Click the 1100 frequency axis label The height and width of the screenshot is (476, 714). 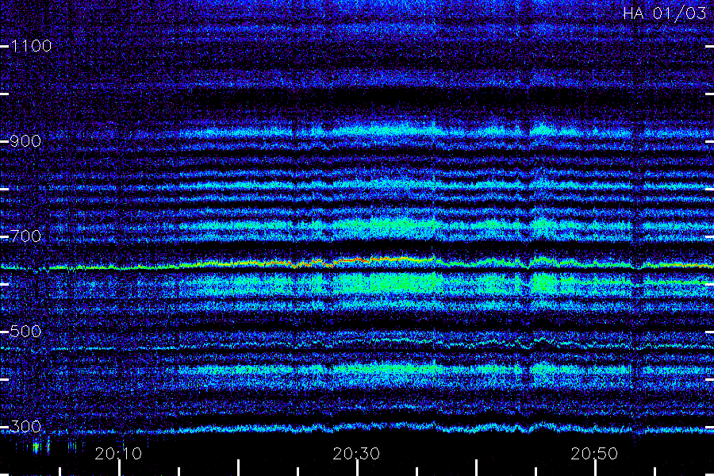tap(31, 46)
